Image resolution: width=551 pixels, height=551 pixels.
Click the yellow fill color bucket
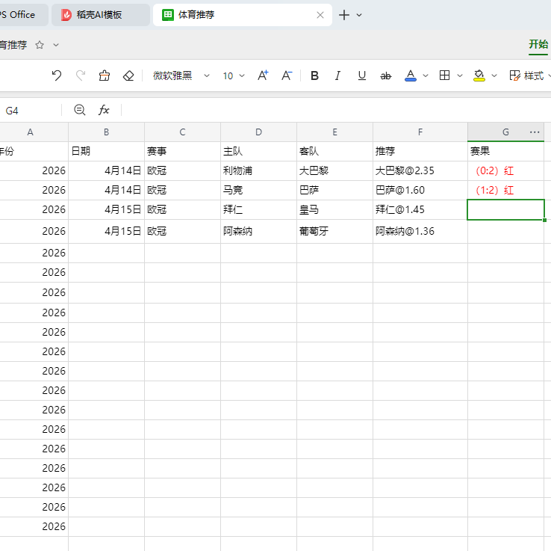pos(479,76)
